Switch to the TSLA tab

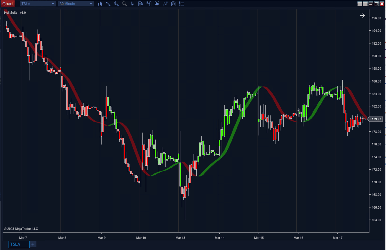pyautogui.click(x=15, y=244)
